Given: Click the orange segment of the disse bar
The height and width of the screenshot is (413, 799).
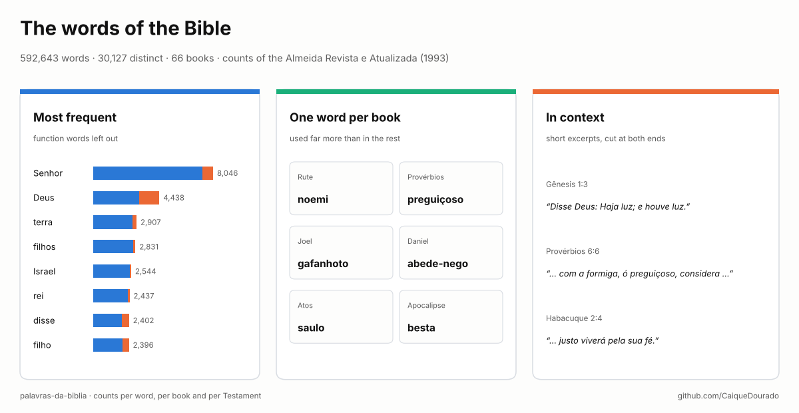Looking at the screenshot, I should 126,321.
